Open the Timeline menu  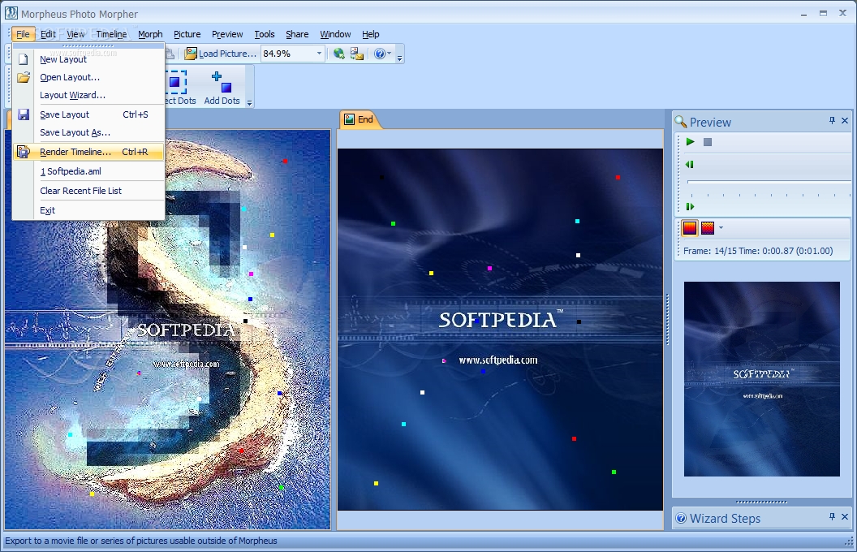click(x=111, y=34)
